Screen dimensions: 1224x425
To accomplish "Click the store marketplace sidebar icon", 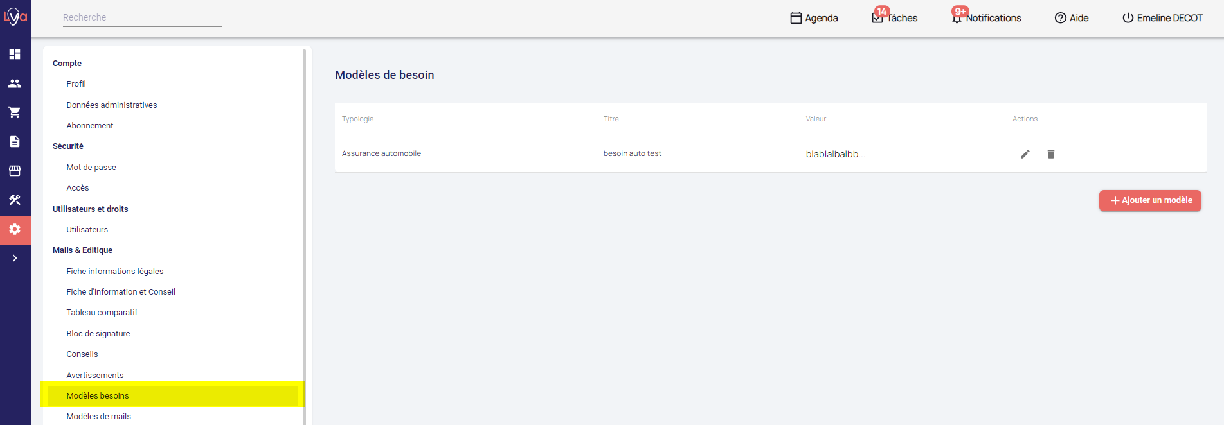I will (x=15, y=171).
